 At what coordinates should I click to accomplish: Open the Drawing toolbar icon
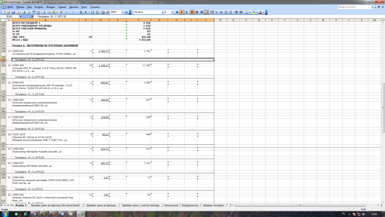point(108,12)
